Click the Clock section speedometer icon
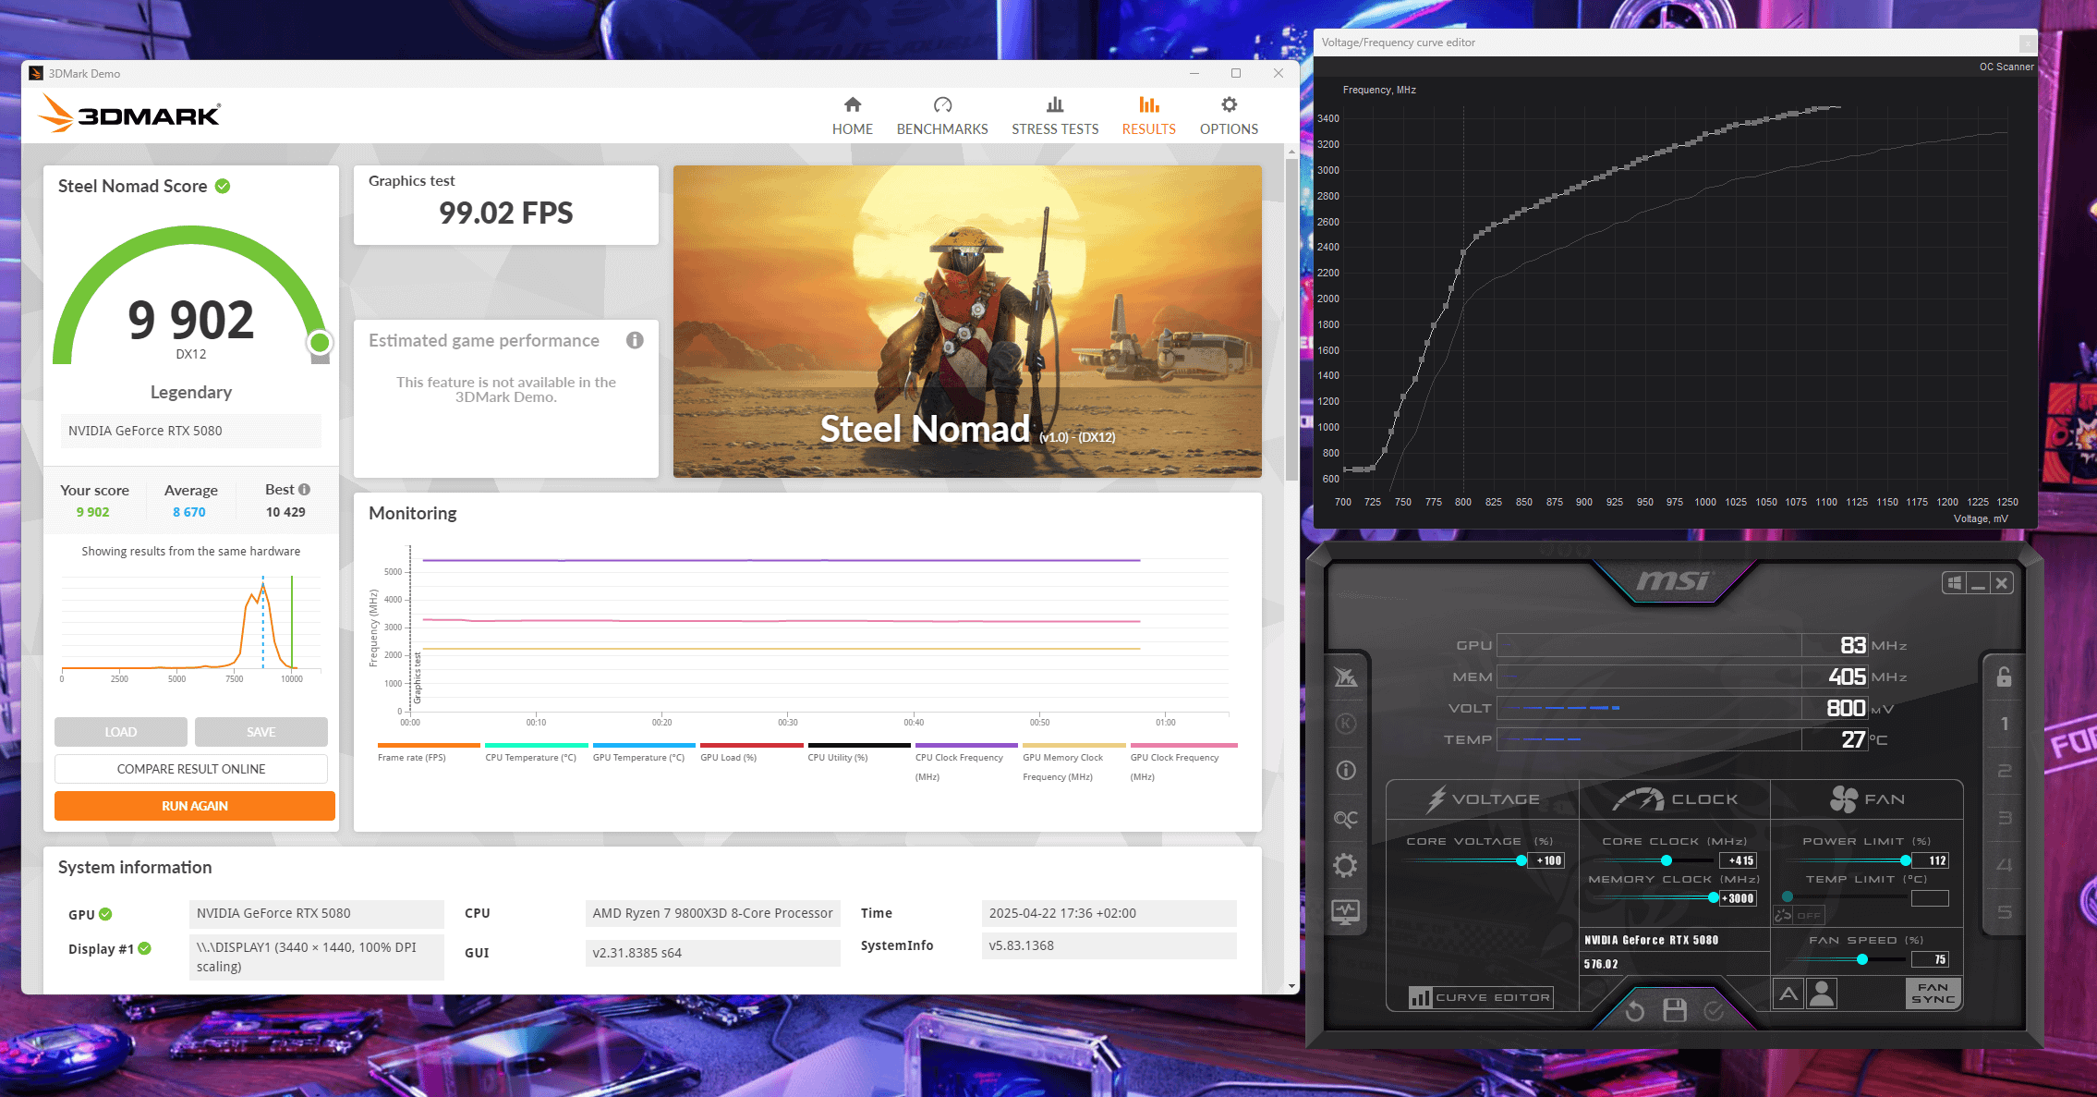This screenshot has width=2097, height=1097. point(1638,799)
